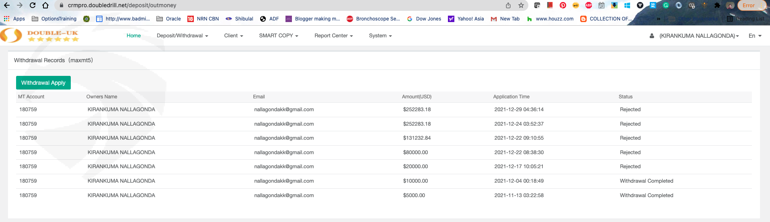Bookmark this page with the star icon
This screenshot has height=222, width=770.
(521, 5)
